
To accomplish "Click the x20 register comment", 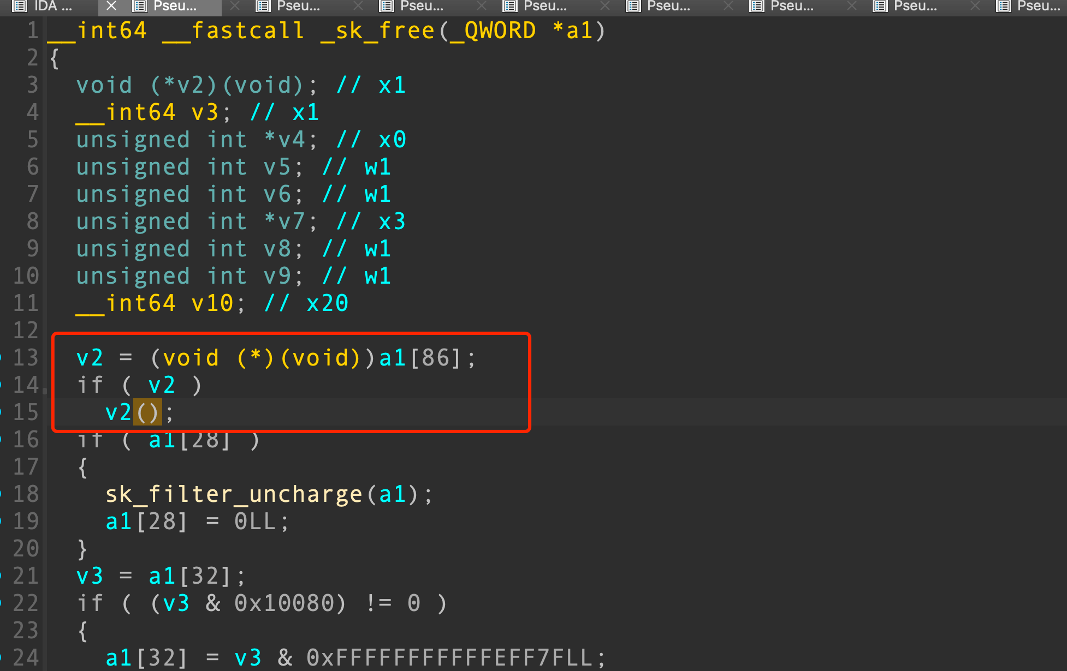I will coord(327,303).
